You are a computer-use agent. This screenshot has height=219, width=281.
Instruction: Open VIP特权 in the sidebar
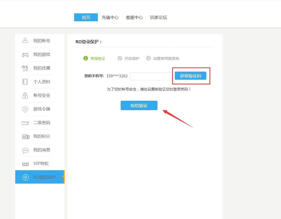coord(40,164)
